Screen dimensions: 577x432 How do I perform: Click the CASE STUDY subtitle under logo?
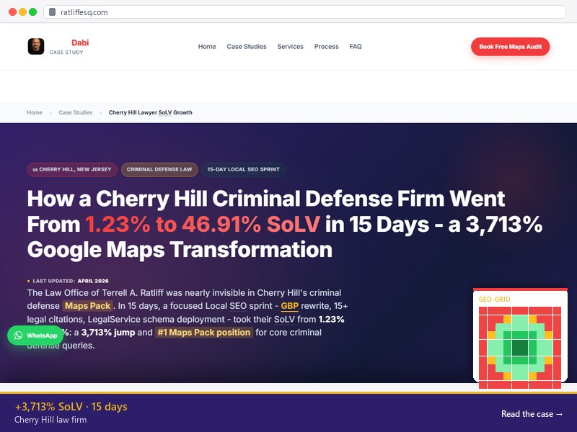66,52
